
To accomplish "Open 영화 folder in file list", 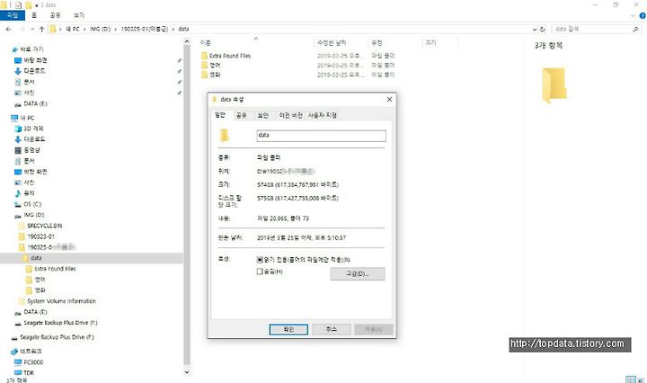I will [211, 75].
